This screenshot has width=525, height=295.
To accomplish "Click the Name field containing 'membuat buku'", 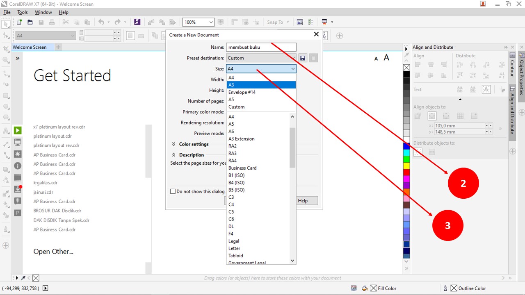I will 261,47.
